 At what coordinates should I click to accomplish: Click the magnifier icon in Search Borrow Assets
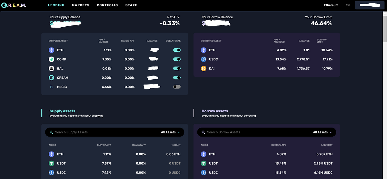tap(203, 132)
